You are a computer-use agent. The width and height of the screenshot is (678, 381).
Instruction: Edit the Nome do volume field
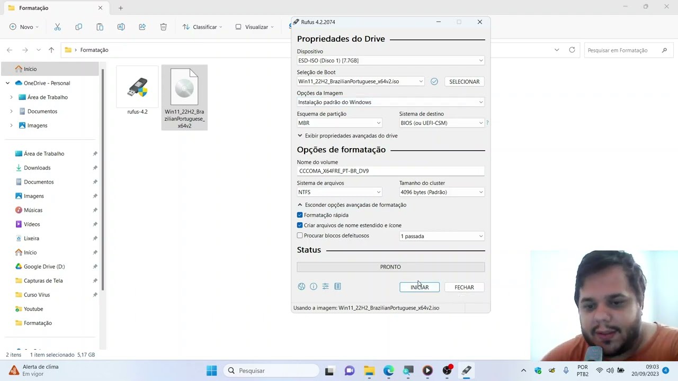click(x=390, y=171)
